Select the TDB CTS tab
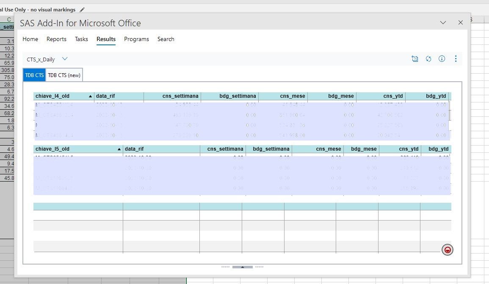The image size is (489, 284). (34, 75)
